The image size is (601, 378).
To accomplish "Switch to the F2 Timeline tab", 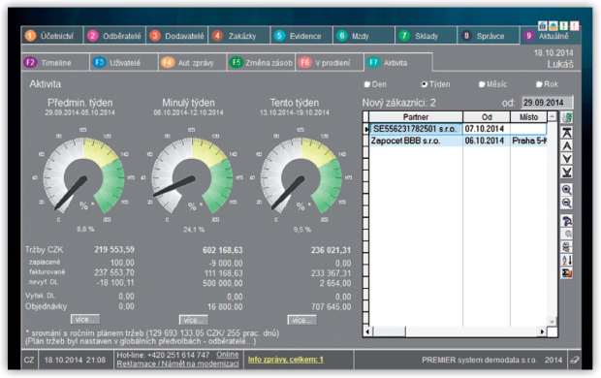I will tap(55, 62).
